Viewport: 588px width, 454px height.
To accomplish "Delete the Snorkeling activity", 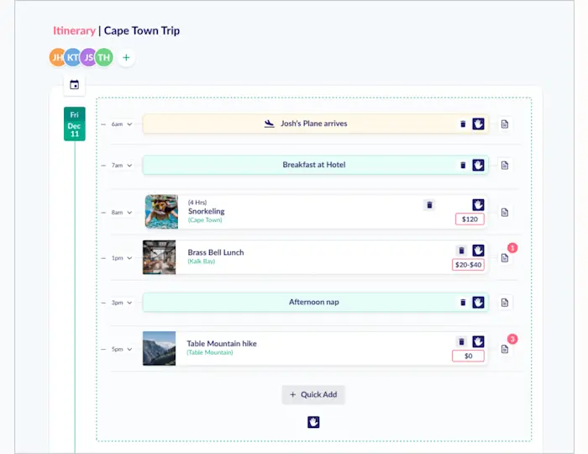I will (429, 205).
